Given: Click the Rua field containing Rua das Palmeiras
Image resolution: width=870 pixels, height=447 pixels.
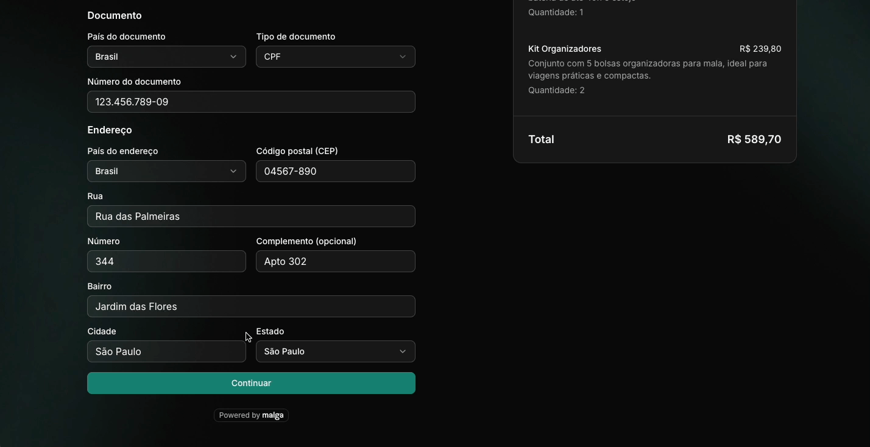Looking at the screenshot, I should pyautogui.click(x=251, y=216).
